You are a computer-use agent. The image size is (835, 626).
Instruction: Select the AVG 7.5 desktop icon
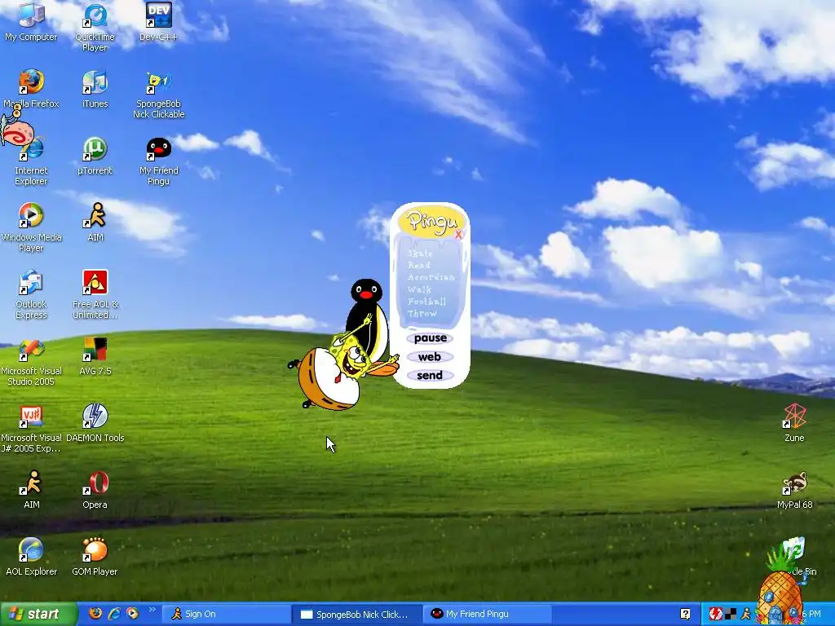coord(95,355)
